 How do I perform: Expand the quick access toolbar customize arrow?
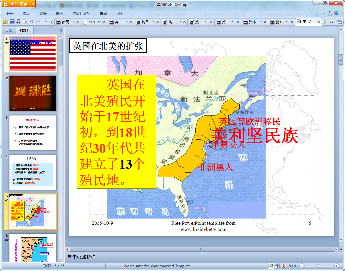[x=46, y=22]
